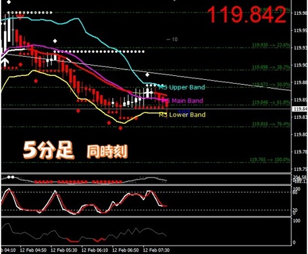Click the white diamond on the grey trendline

(147, 75)
